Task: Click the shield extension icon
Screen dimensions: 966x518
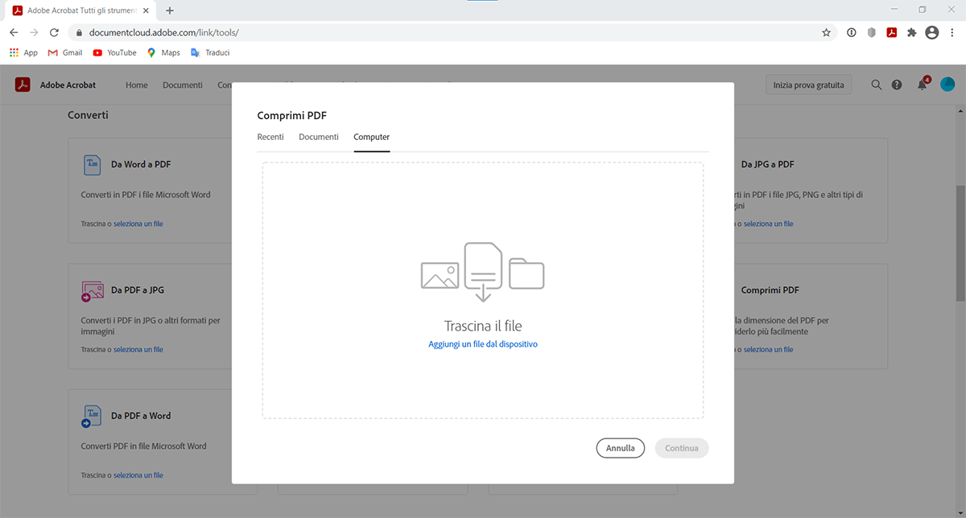Action: coord(872,33)
